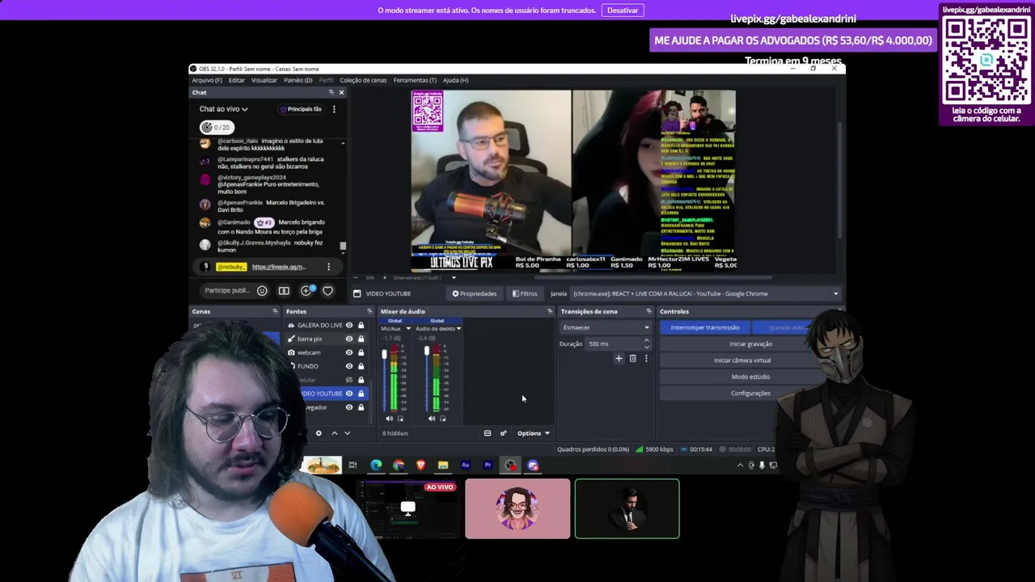This screenshot has height=582, width=1035.
Task: Delete transition with the trash icon
Action: coord(632,359)
